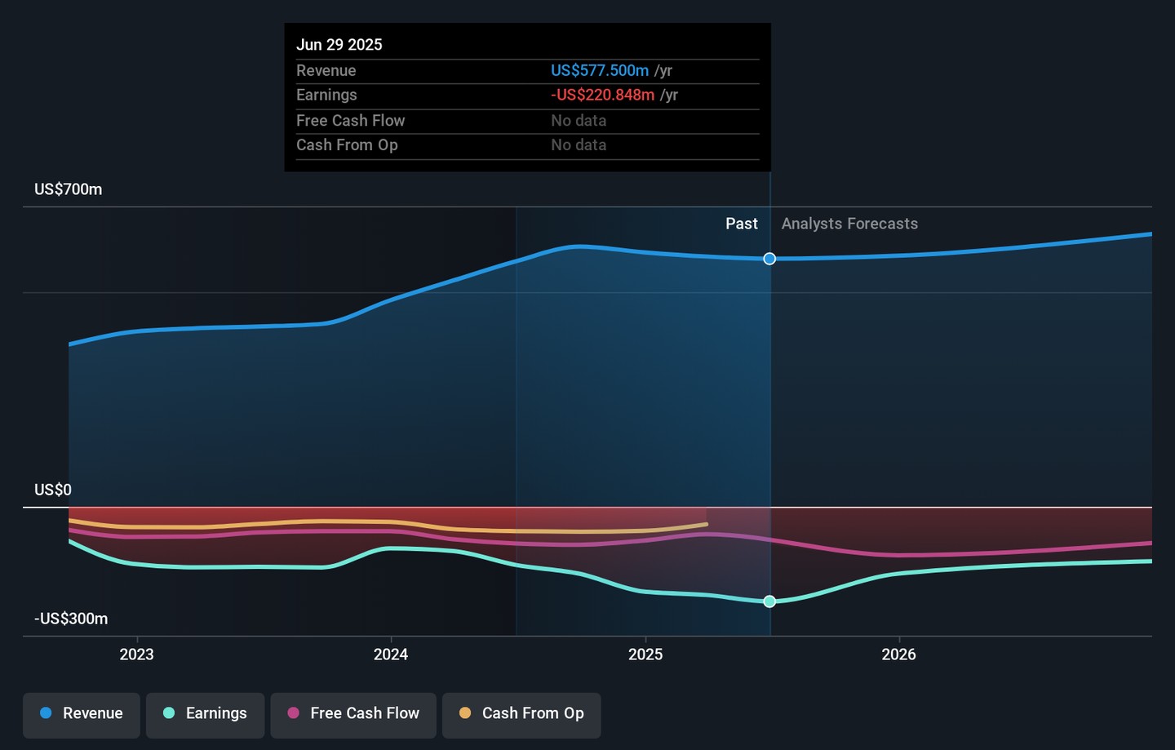Hide the Free Cash Flow series
The image size is (1175, 750).
[x=353, y=713]
